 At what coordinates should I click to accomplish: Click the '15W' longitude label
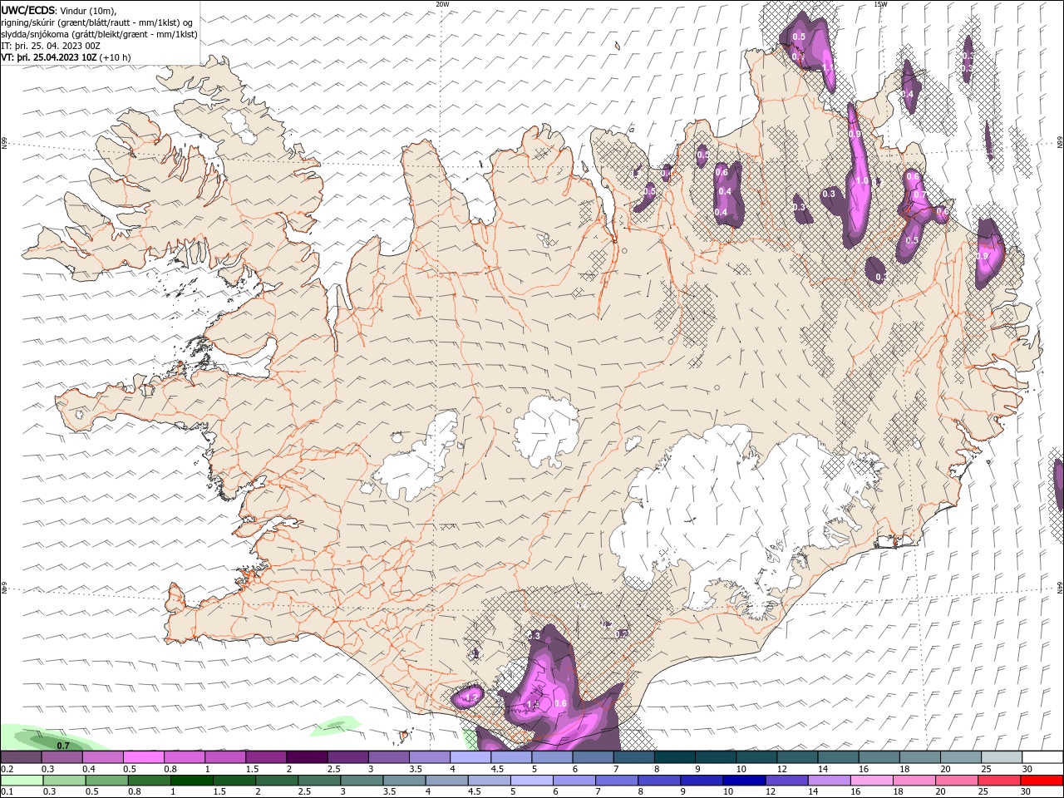[x=880, y=4]
